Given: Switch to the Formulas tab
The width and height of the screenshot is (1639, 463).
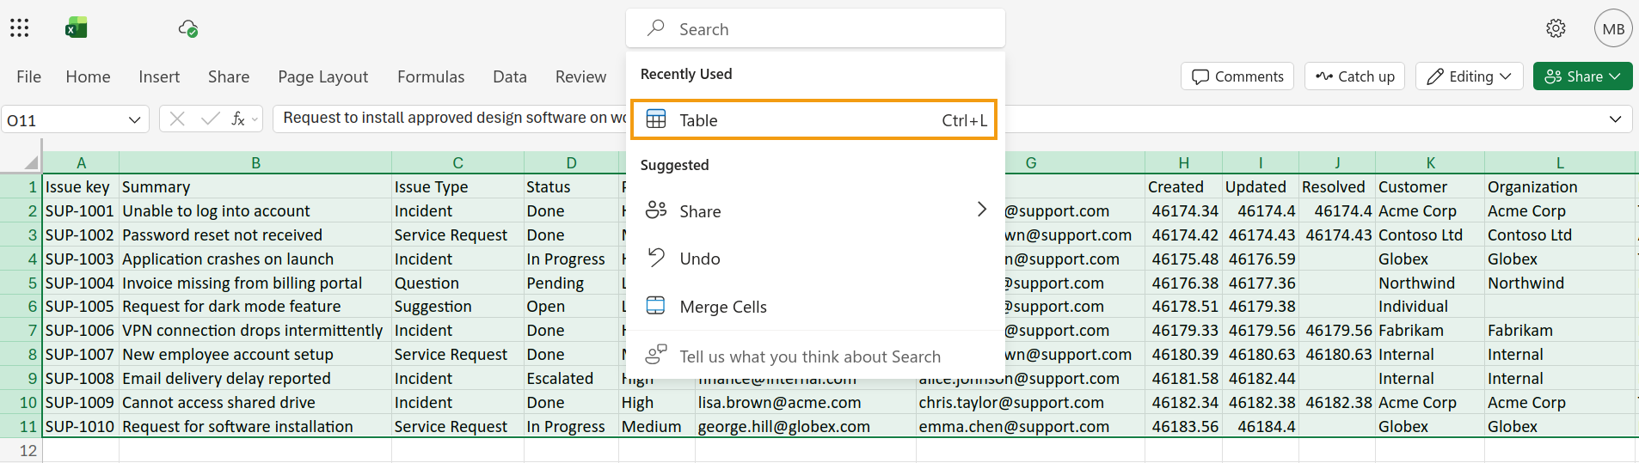Looking at the screenshot, I should (431, 76).
